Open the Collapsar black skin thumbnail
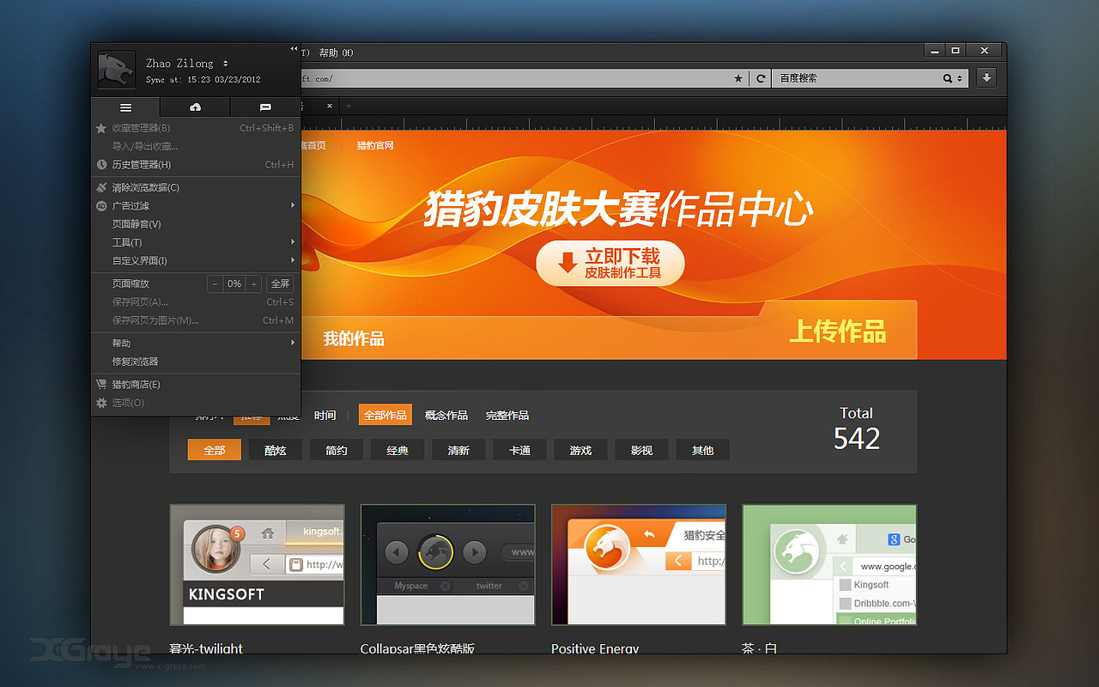The width and height of the screenshot is (1099, 687). click(x=447, y=564)
